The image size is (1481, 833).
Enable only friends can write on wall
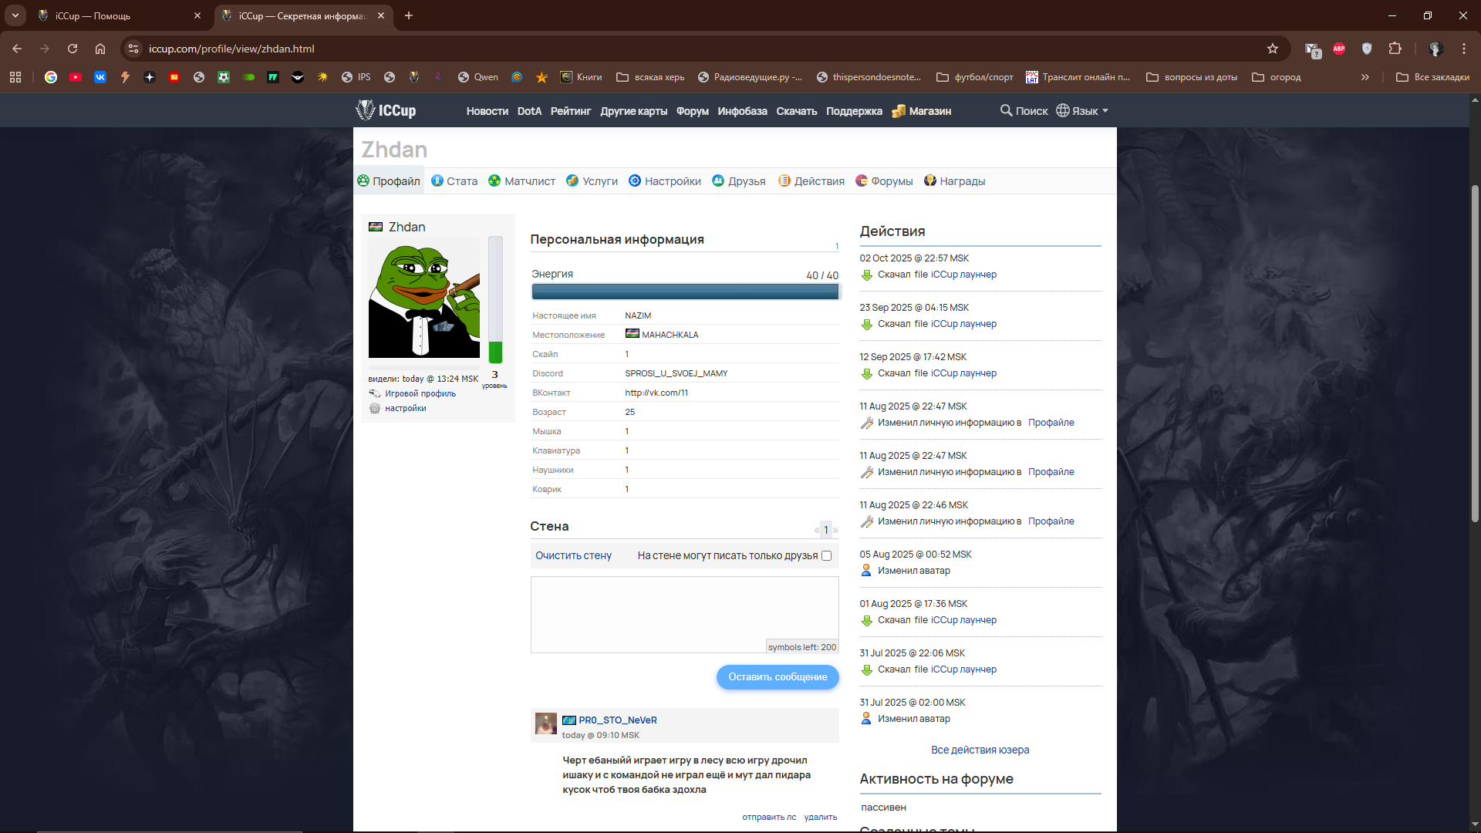826,555
